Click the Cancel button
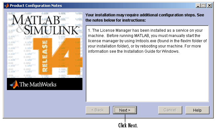This screenshot has width=221, height=130. click(x=170, y=110)
